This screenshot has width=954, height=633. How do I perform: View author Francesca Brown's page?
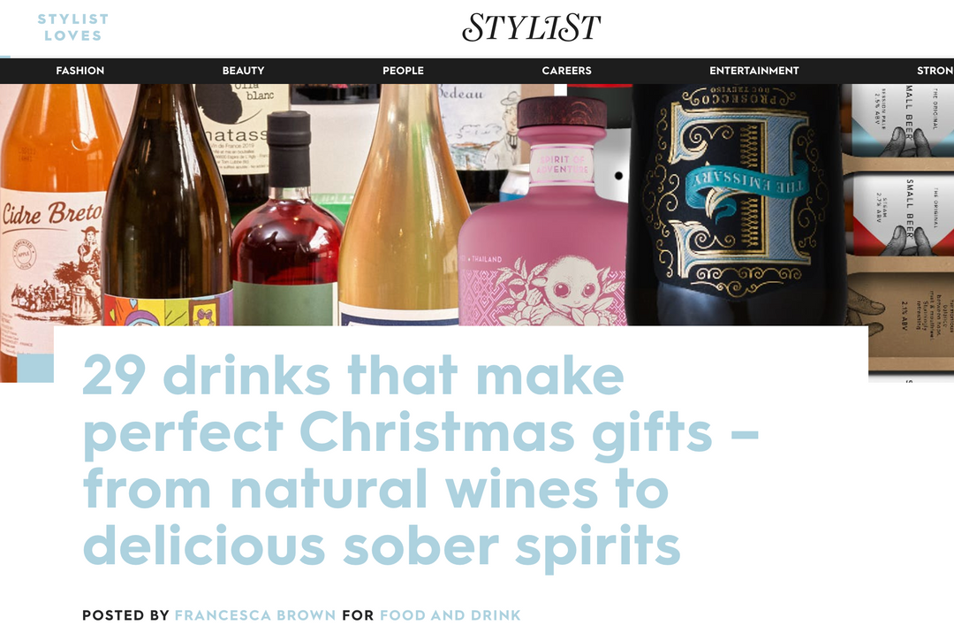[255, 615]
